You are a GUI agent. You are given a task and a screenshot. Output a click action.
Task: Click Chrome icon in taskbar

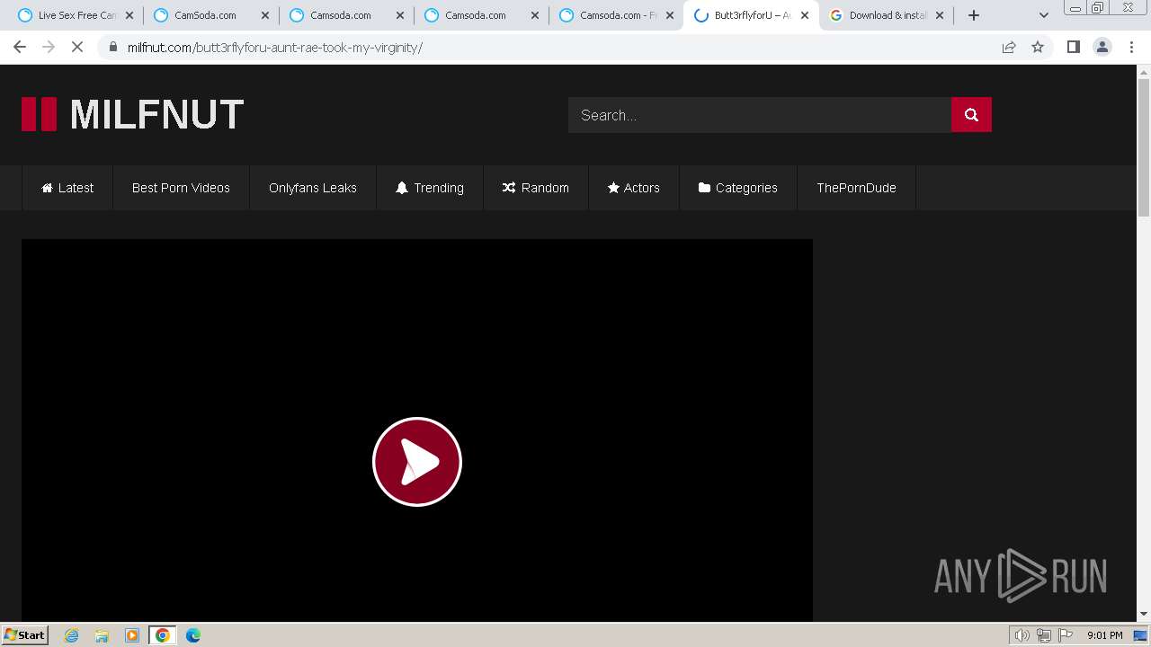tap(163, 635)
